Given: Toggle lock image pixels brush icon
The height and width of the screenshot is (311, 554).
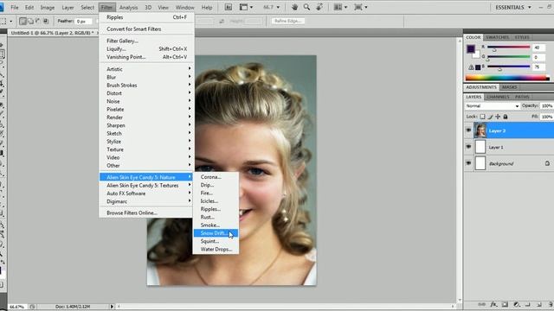Looking at the screenshot, I should click(490, 117).
